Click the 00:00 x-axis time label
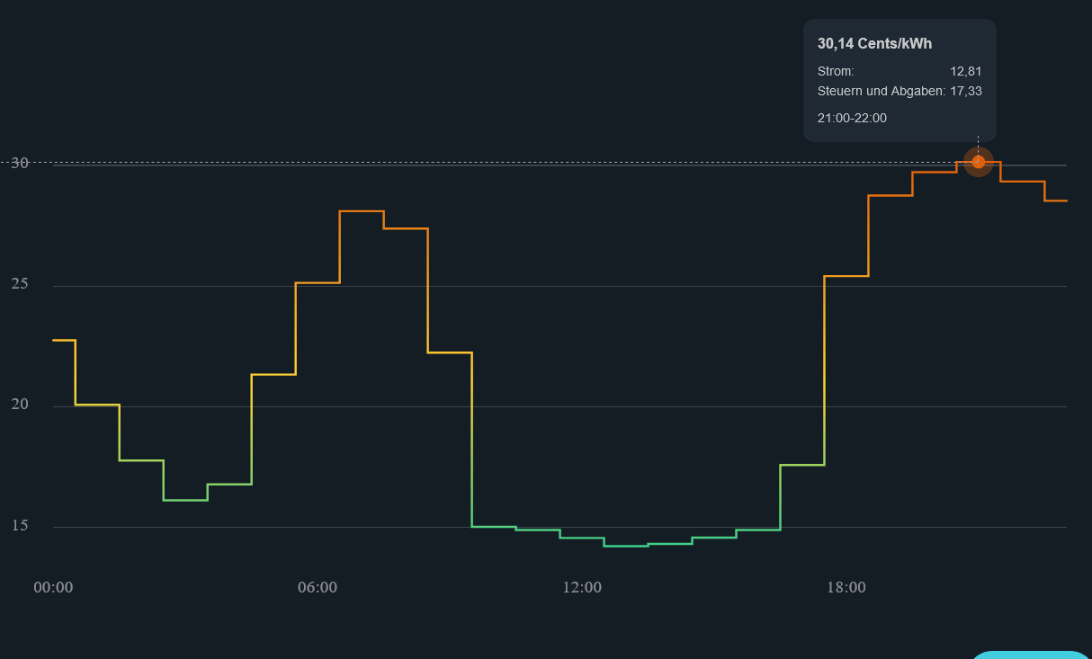This screenshot has height=659, width=1092. tap(53, 588)
